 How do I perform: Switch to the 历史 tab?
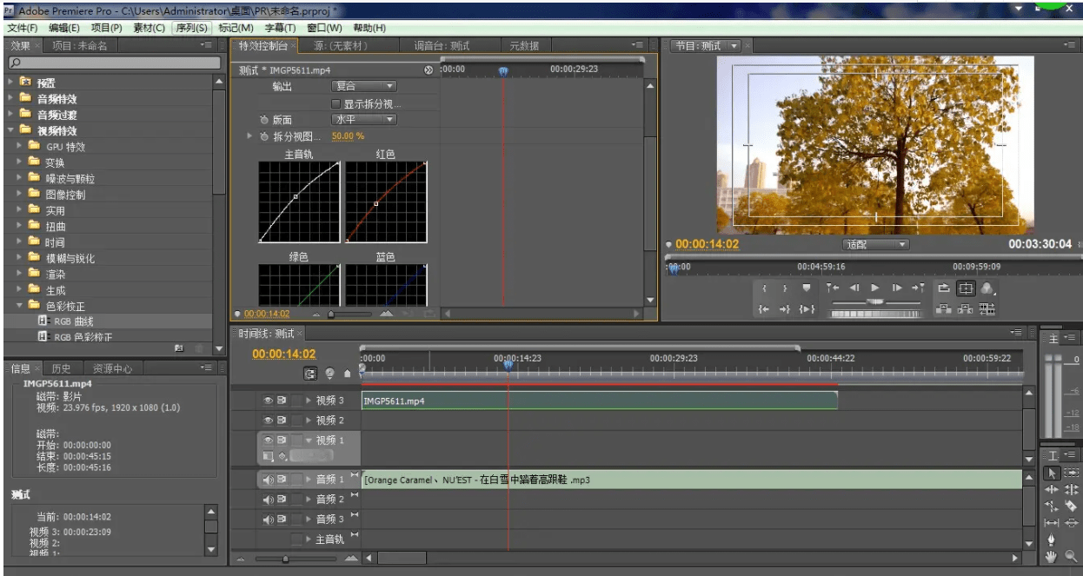61,368
